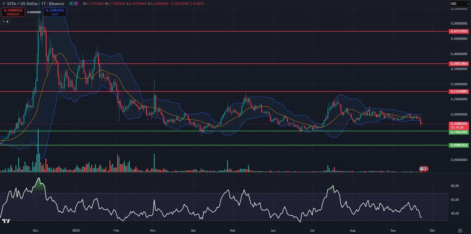Click the current price label 0,16984556
This screenshot has width=471, height=234.
pyautogui.click(x=459, y=124)
